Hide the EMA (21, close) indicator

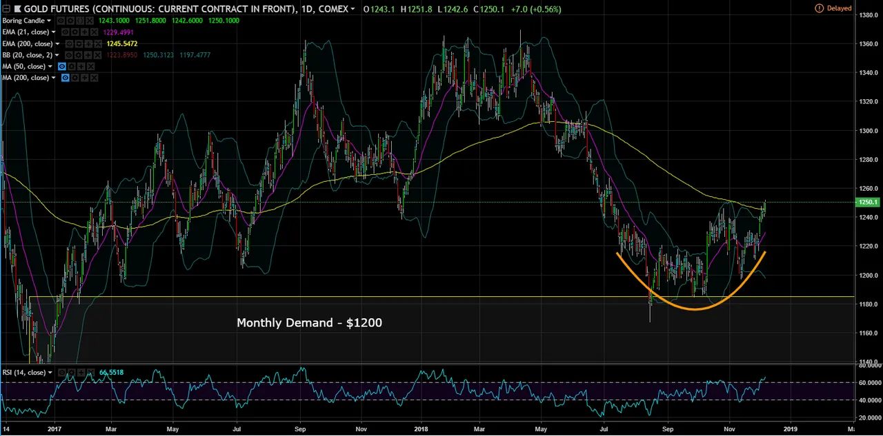click(66, 32)
